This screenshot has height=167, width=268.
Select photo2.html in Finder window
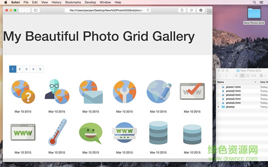coord(233,91)
